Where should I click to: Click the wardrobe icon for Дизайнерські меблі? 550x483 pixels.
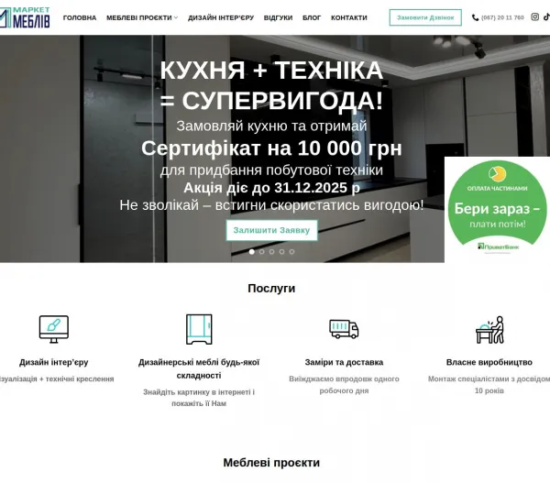[x=199, y=329]
